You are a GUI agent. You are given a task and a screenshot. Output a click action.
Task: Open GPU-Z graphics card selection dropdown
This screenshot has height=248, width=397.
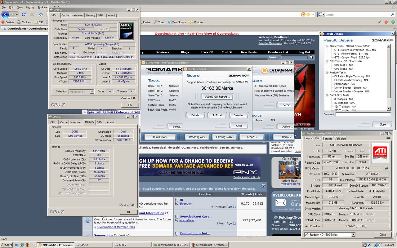point(353,235)
